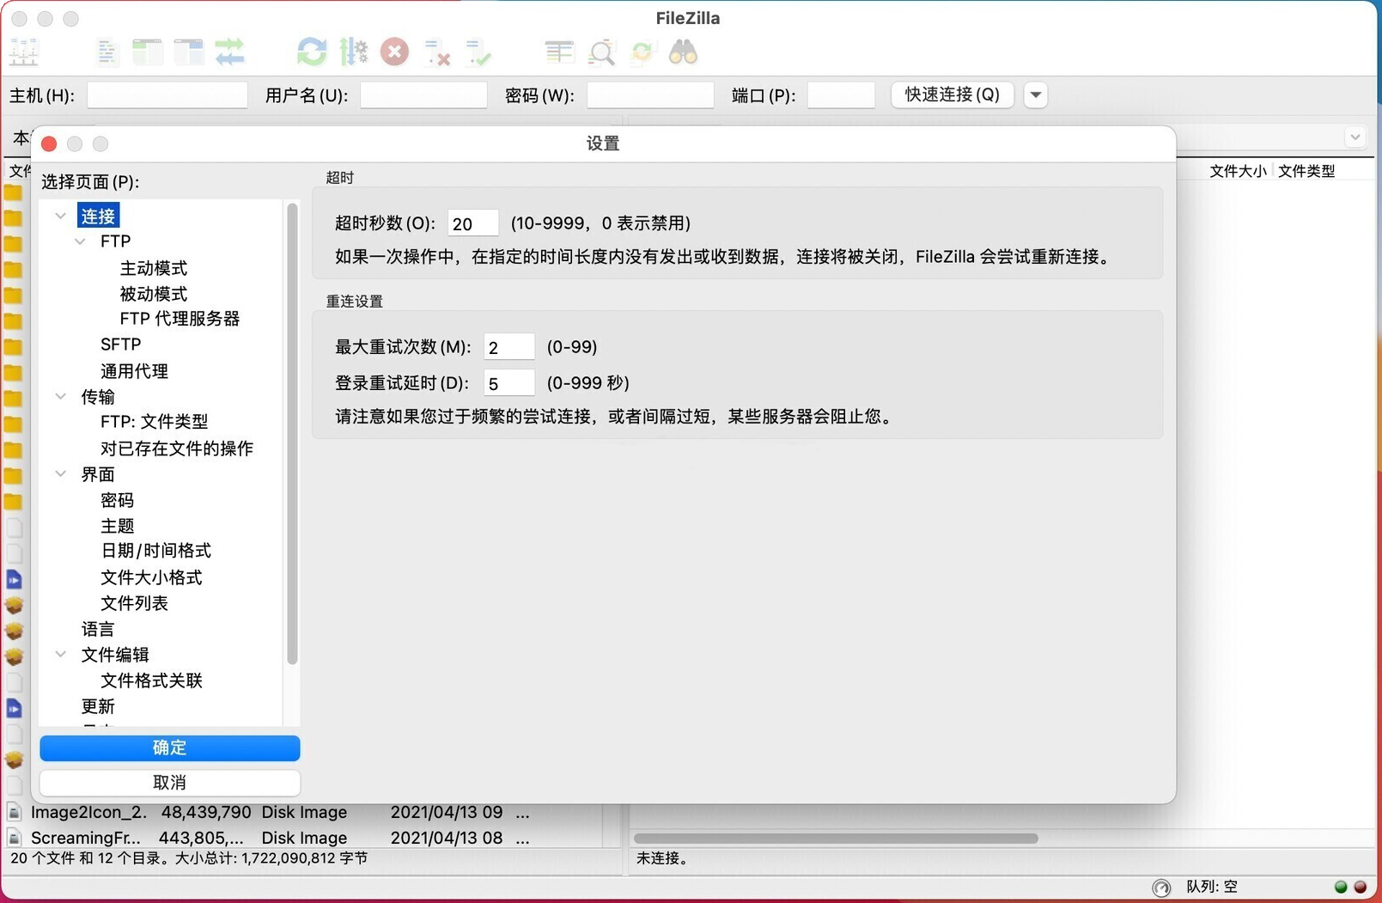The width and height of the screenshot is (1382, 903).
Task: Select the 文件编辑 settings page
Action: coord(115,655)
